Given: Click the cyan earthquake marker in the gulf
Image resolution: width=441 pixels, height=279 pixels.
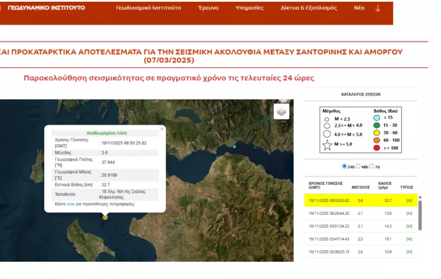Looking at the screenshot, I should click(234, 147).
